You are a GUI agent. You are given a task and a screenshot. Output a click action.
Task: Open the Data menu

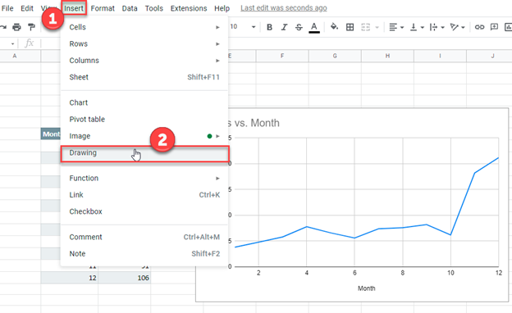pos(130,8)
